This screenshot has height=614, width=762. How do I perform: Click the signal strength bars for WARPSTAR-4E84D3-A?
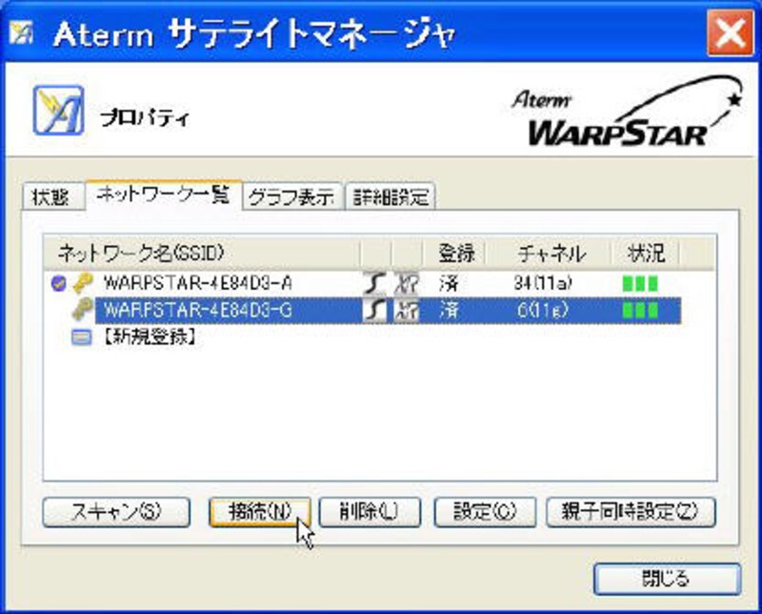coord(639,283)
